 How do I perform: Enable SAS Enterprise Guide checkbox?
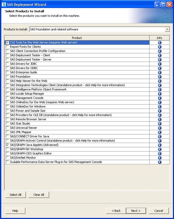7,72
